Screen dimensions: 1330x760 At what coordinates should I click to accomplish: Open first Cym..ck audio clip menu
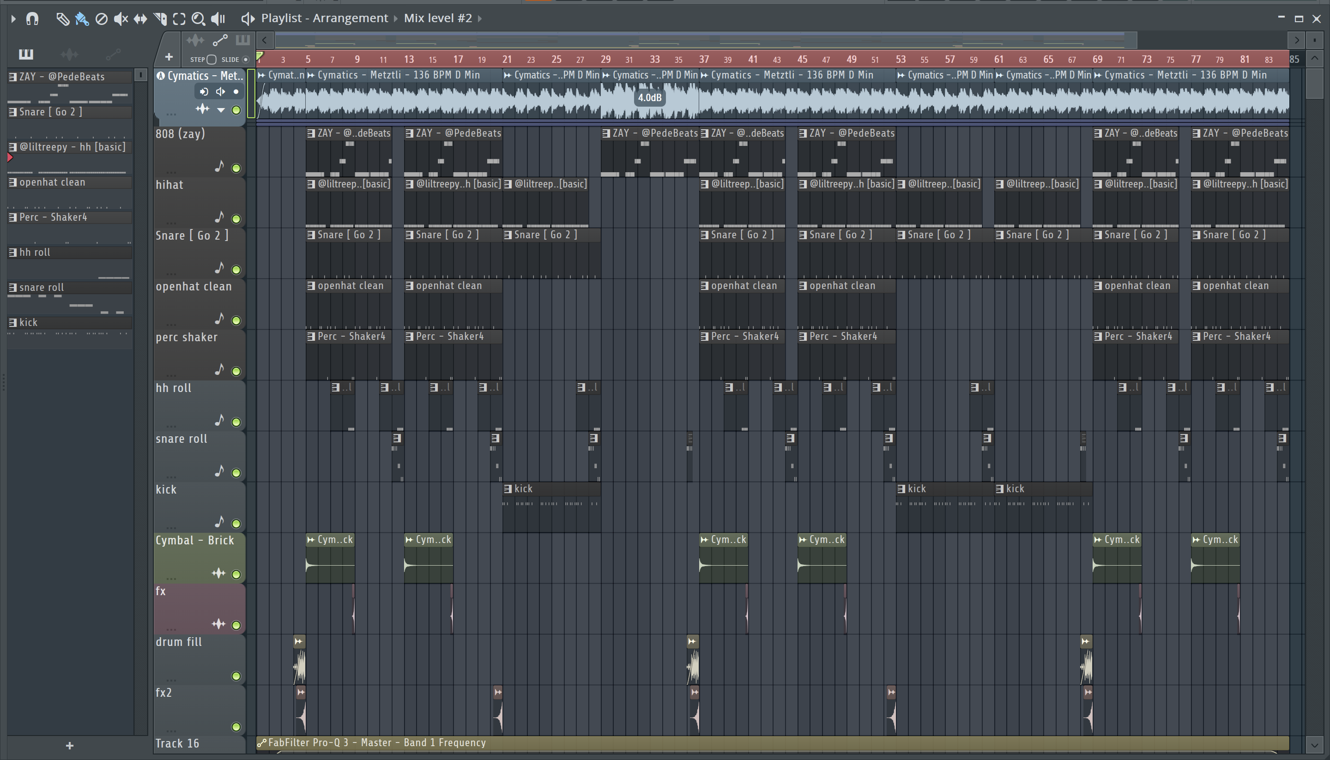(x=311, y=540)
